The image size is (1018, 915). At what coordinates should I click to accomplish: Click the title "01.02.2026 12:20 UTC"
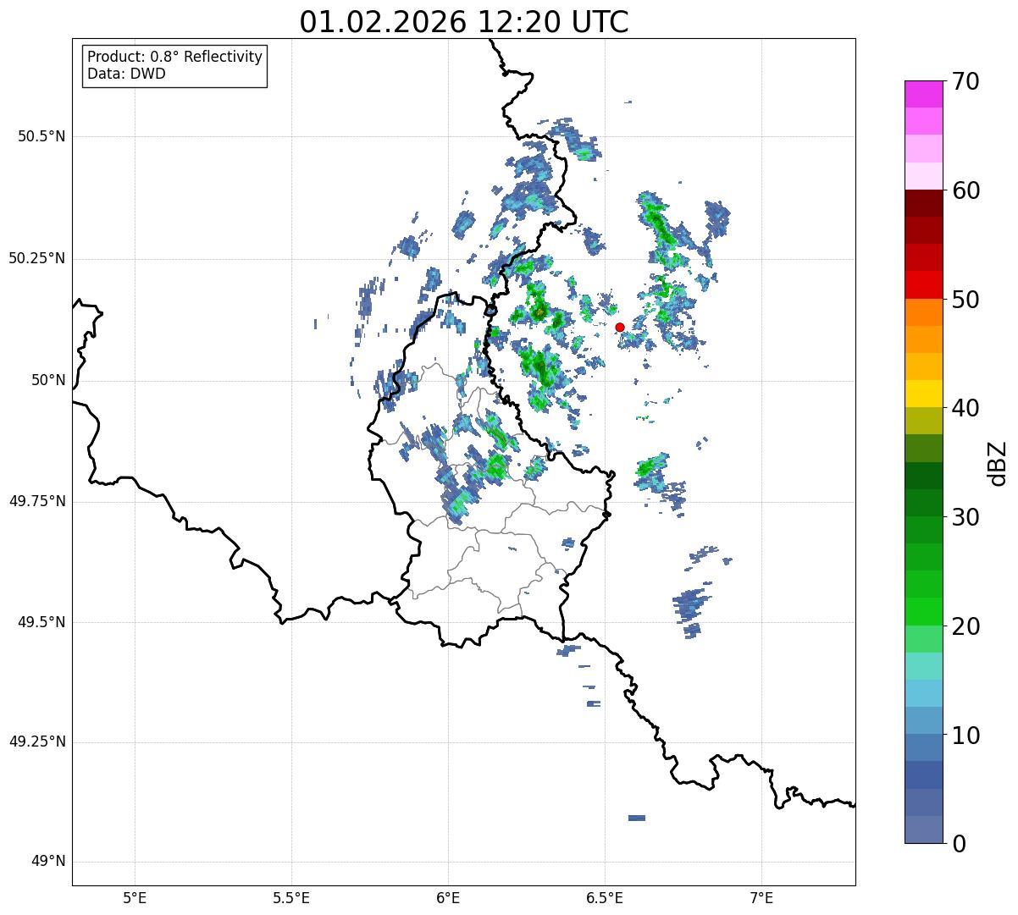tap(464, 22)
